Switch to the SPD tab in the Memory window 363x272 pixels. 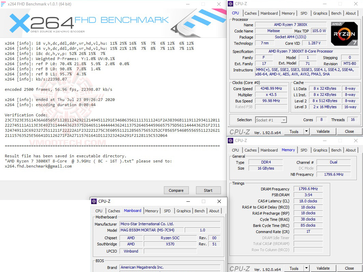pos(304,150)
